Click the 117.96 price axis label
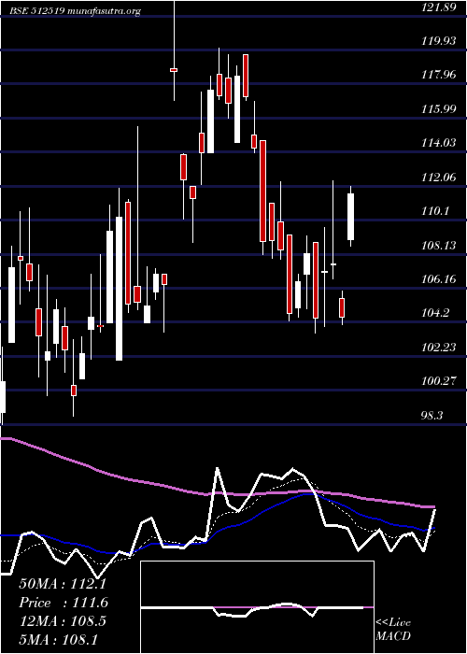Viewport: 467px width, 654px height. pyautogui.click(x=439, y=76)
